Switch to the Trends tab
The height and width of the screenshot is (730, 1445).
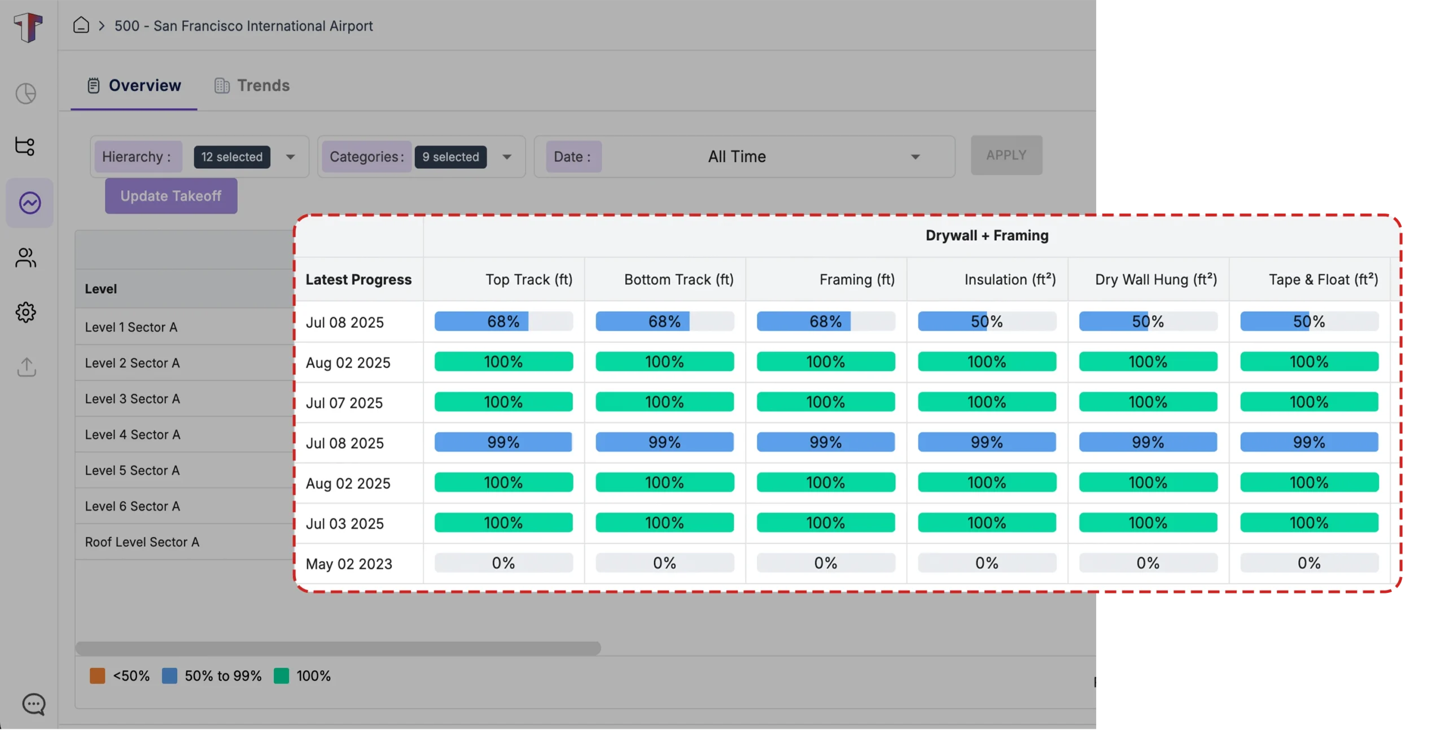click(x=252, y=85)
